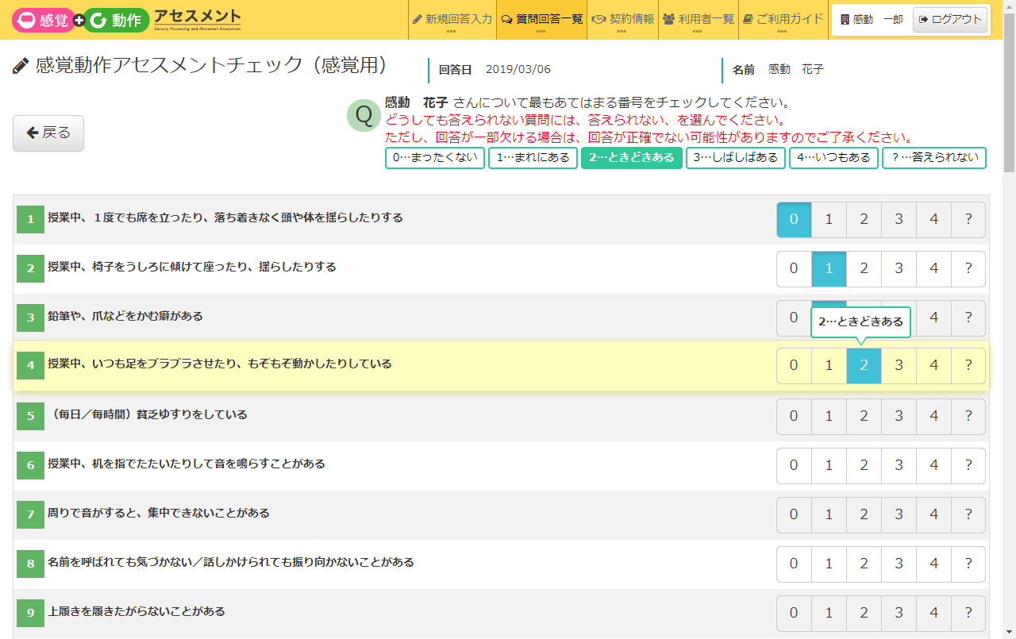1016x639 pixels.
Task: Click the 戻る back button
Action: (x=48, y=133)
